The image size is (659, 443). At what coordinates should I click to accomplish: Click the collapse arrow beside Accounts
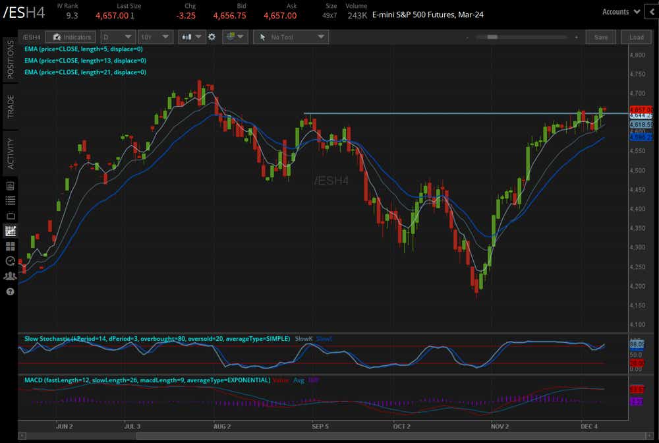click(x=652, y=12)
